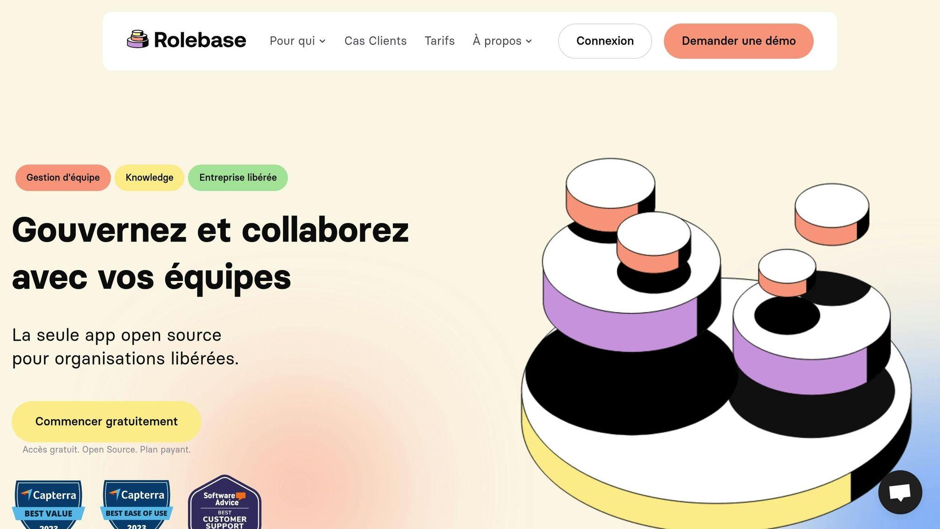Open the Tarifs page
The height and width of the screenshot is (529, 940).
coord(440,41)
